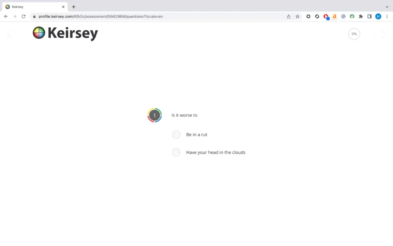
Task: Select the "Be in a rut" radio button
Action: tap(176, 135)
